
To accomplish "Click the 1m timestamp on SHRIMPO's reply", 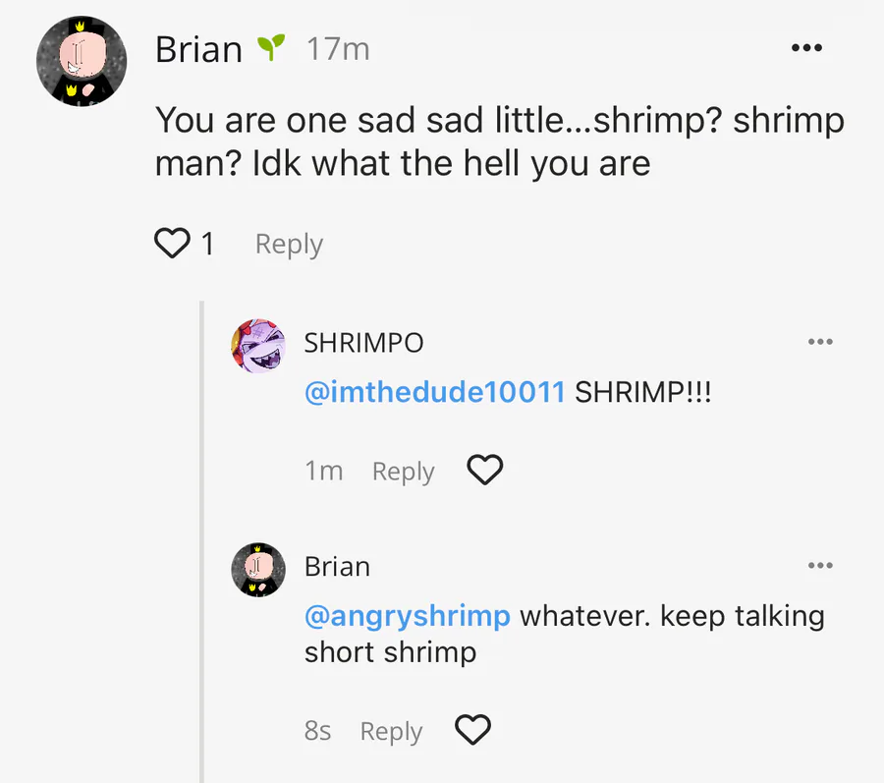I will 323,472.
